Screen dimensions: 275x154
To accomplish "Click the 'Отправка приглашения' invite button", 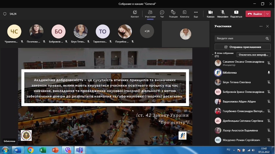I will (242, 47).
